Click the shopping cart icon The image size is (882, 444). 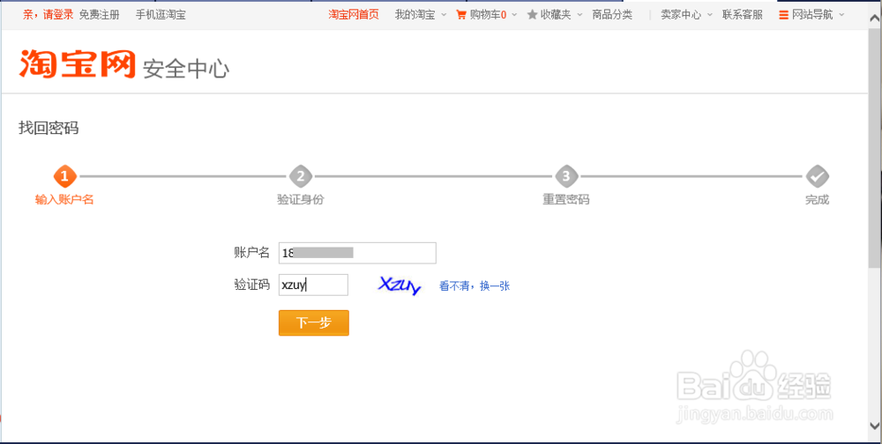point(460,15)
